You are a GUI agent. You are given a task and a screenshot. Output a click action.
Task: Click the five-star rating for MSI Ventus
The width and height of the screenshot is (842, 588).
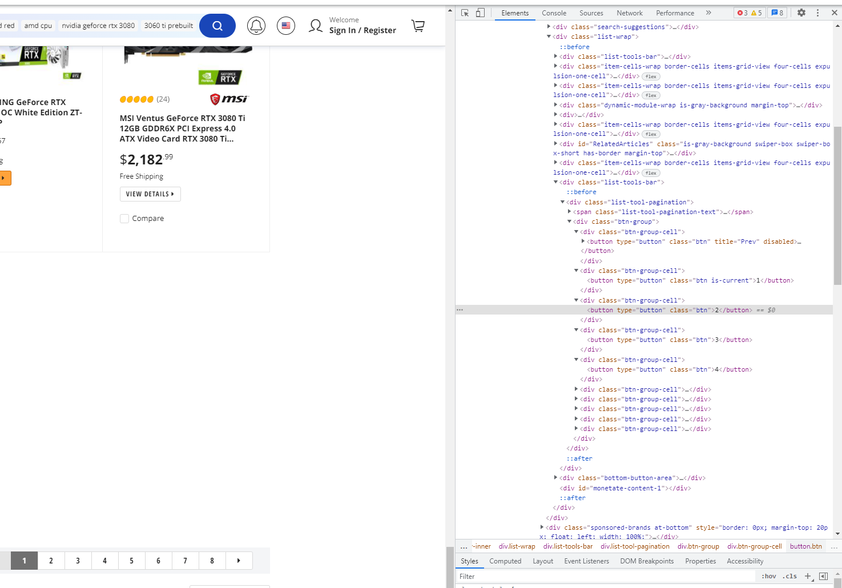click(x=136, y=99)
